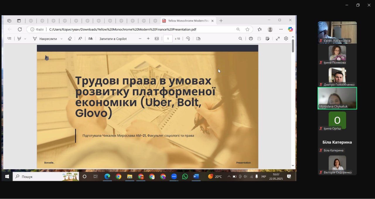Refresh the Edge page
Image resolution: width=375 pixels, height=199 pixels.
20,29
